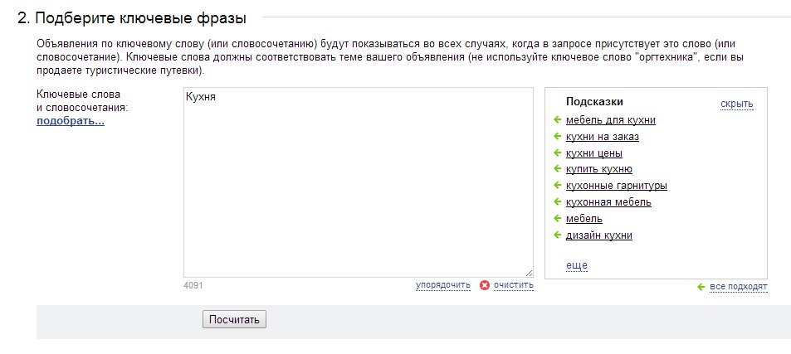The width and height of the screenshot is (791, 354).
Task: Add 'дизайн кухни' using its green arrow
Action: tap(558, 235)
